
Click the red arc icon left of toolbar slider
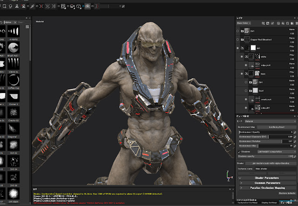(97, 6)
